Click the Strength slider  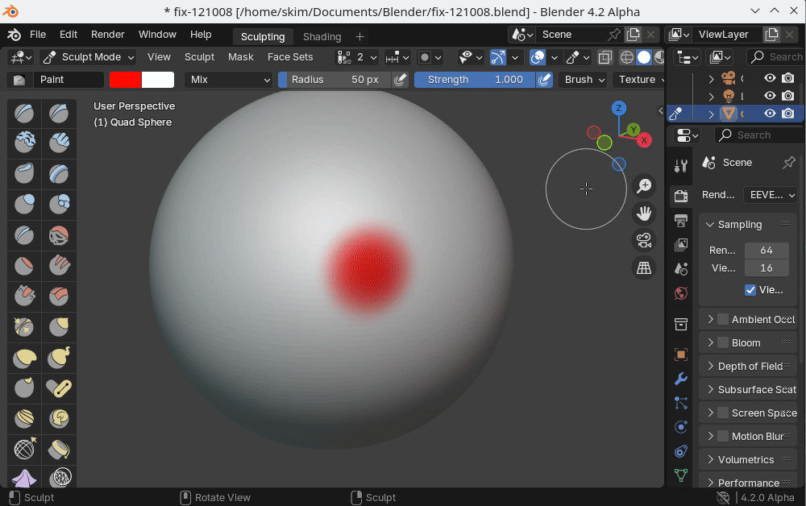click(475, 80)
